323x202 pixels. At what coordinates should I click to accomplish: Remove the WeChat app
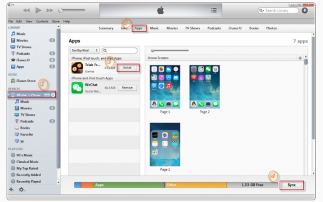pyautogui.click(x=128, y=88)
